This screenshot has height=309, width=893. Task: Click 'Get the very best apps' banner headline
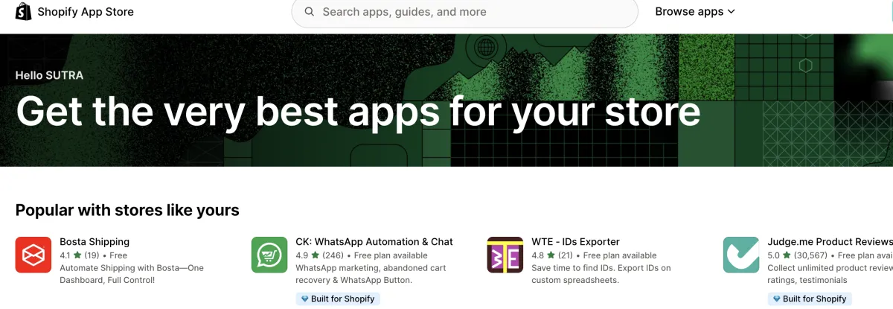(358, 111)
